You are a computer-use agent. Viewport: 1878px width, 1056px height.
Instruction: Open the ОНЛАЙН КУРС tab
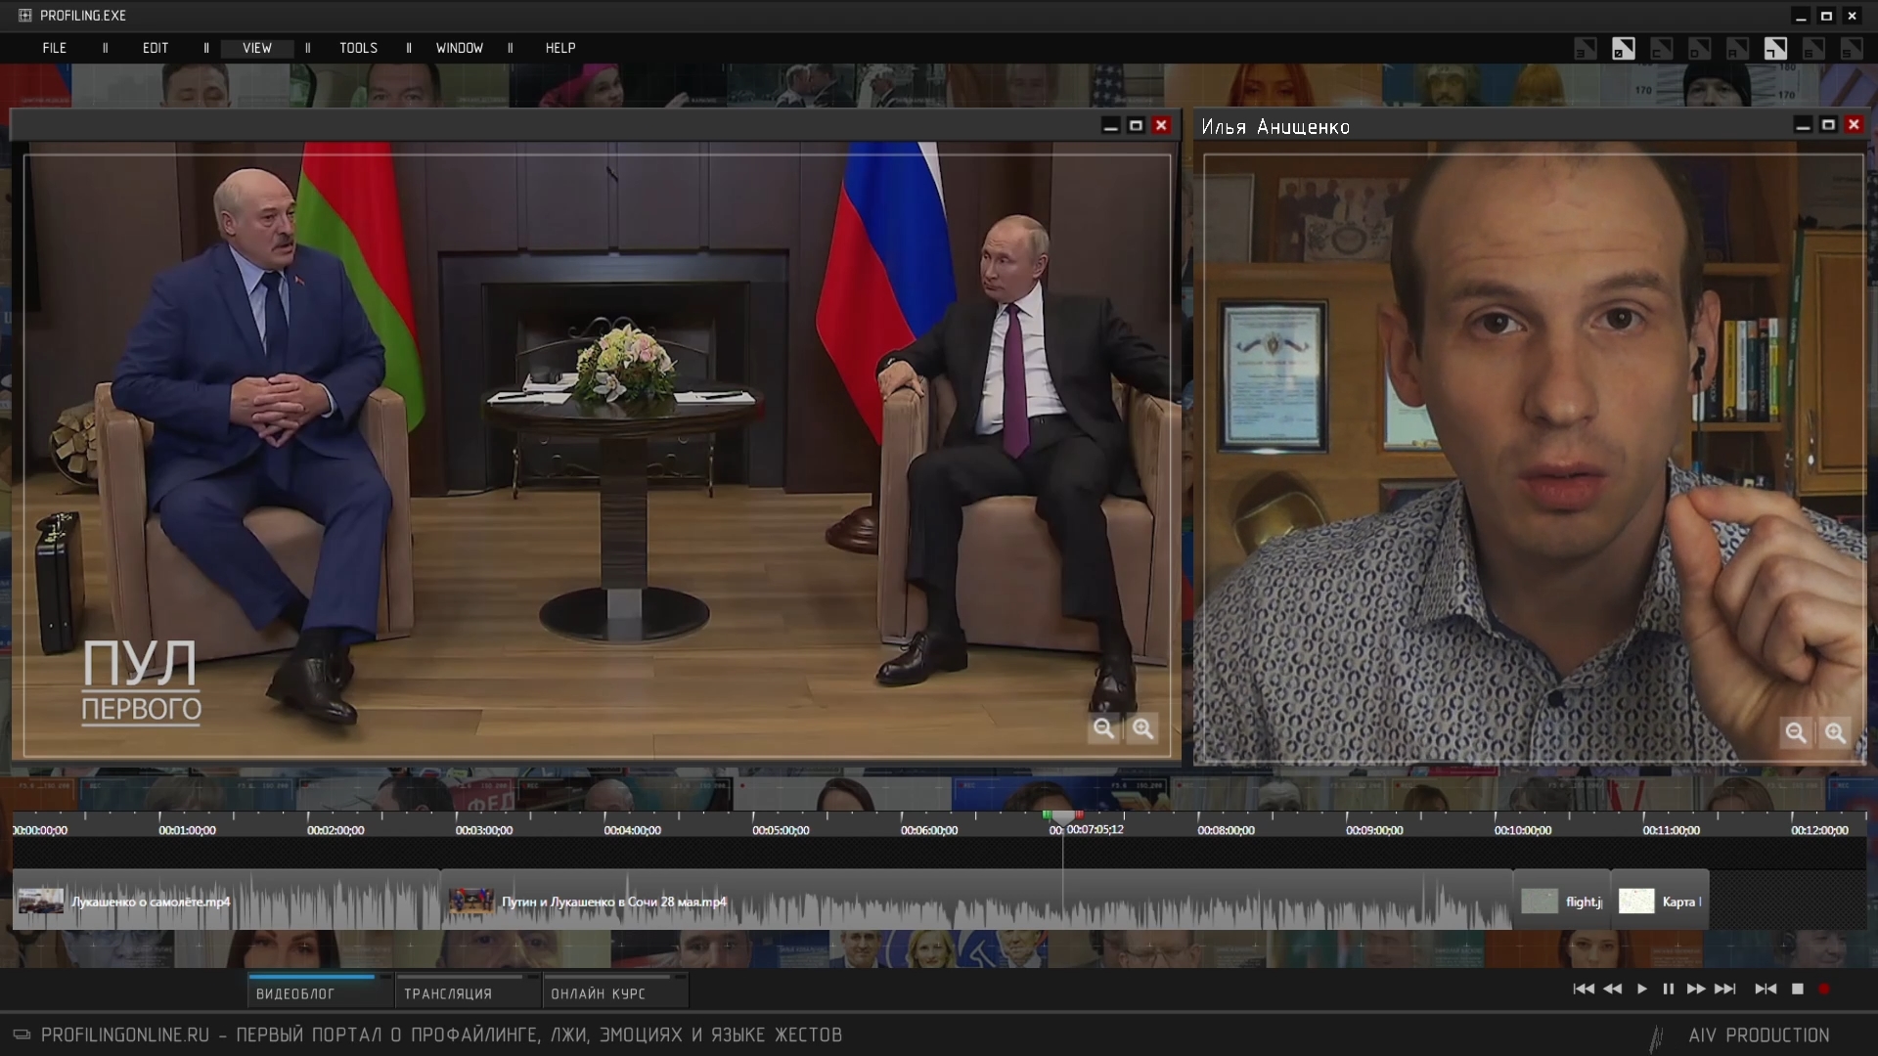coord(598,993)
